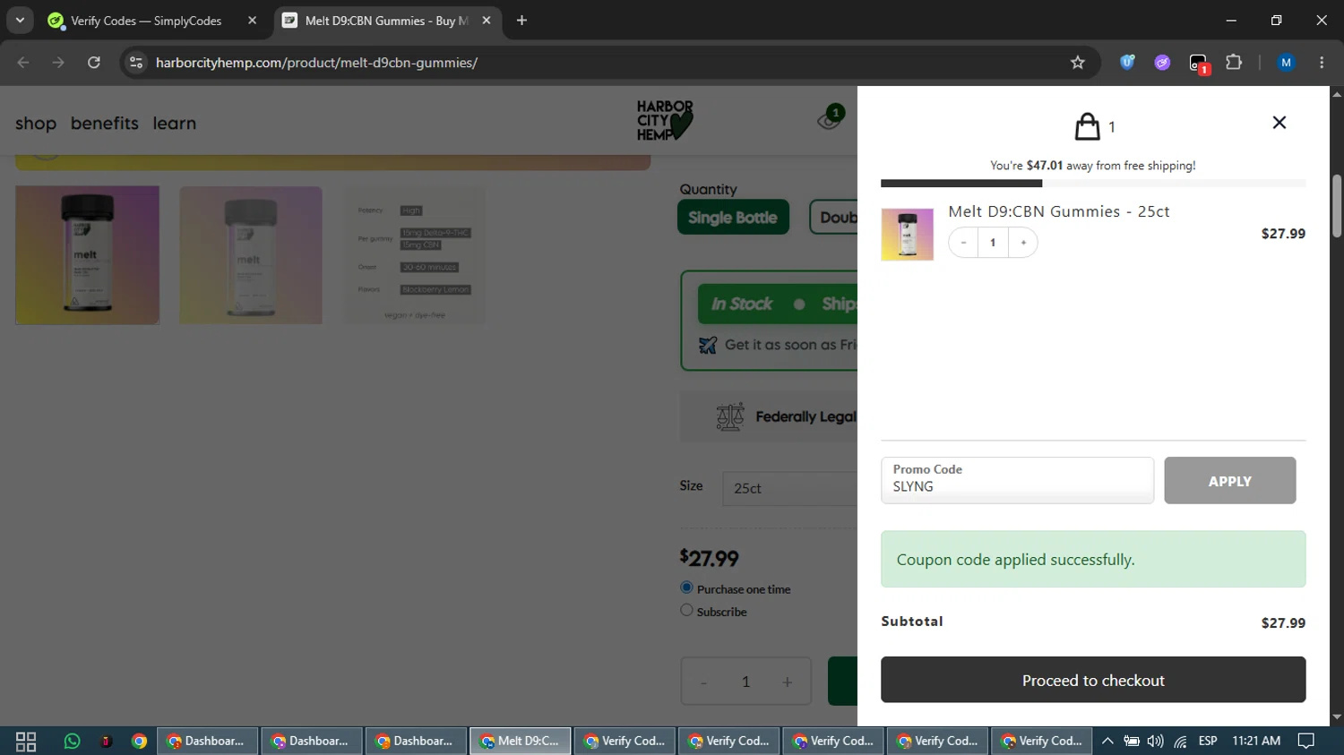This screenshot has height=755, width=1344.
Task: Open the Melt D9:C... taskbar window
Action: coord(520,742)
